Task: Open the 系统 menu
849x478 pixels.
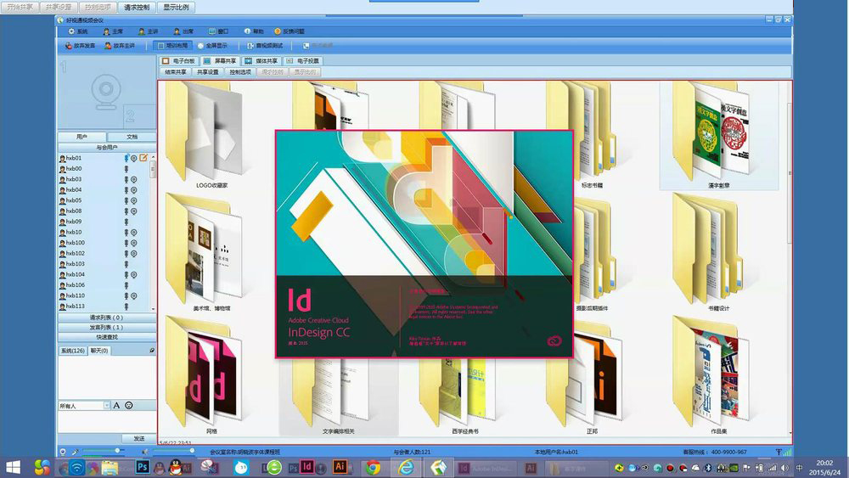Action: coord(78,31)
